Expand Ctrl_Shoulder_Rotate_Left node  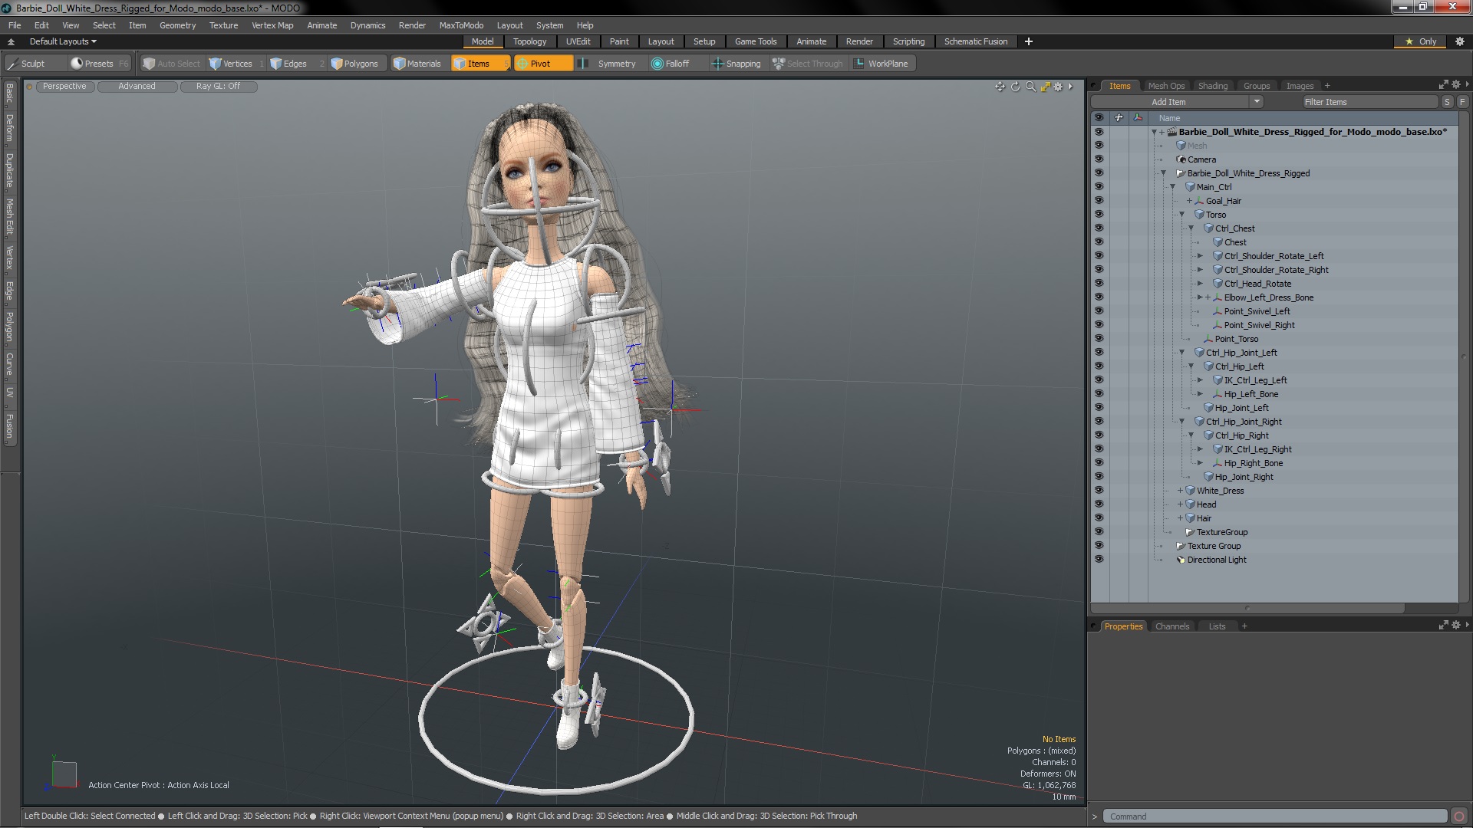click(1200, 256)
